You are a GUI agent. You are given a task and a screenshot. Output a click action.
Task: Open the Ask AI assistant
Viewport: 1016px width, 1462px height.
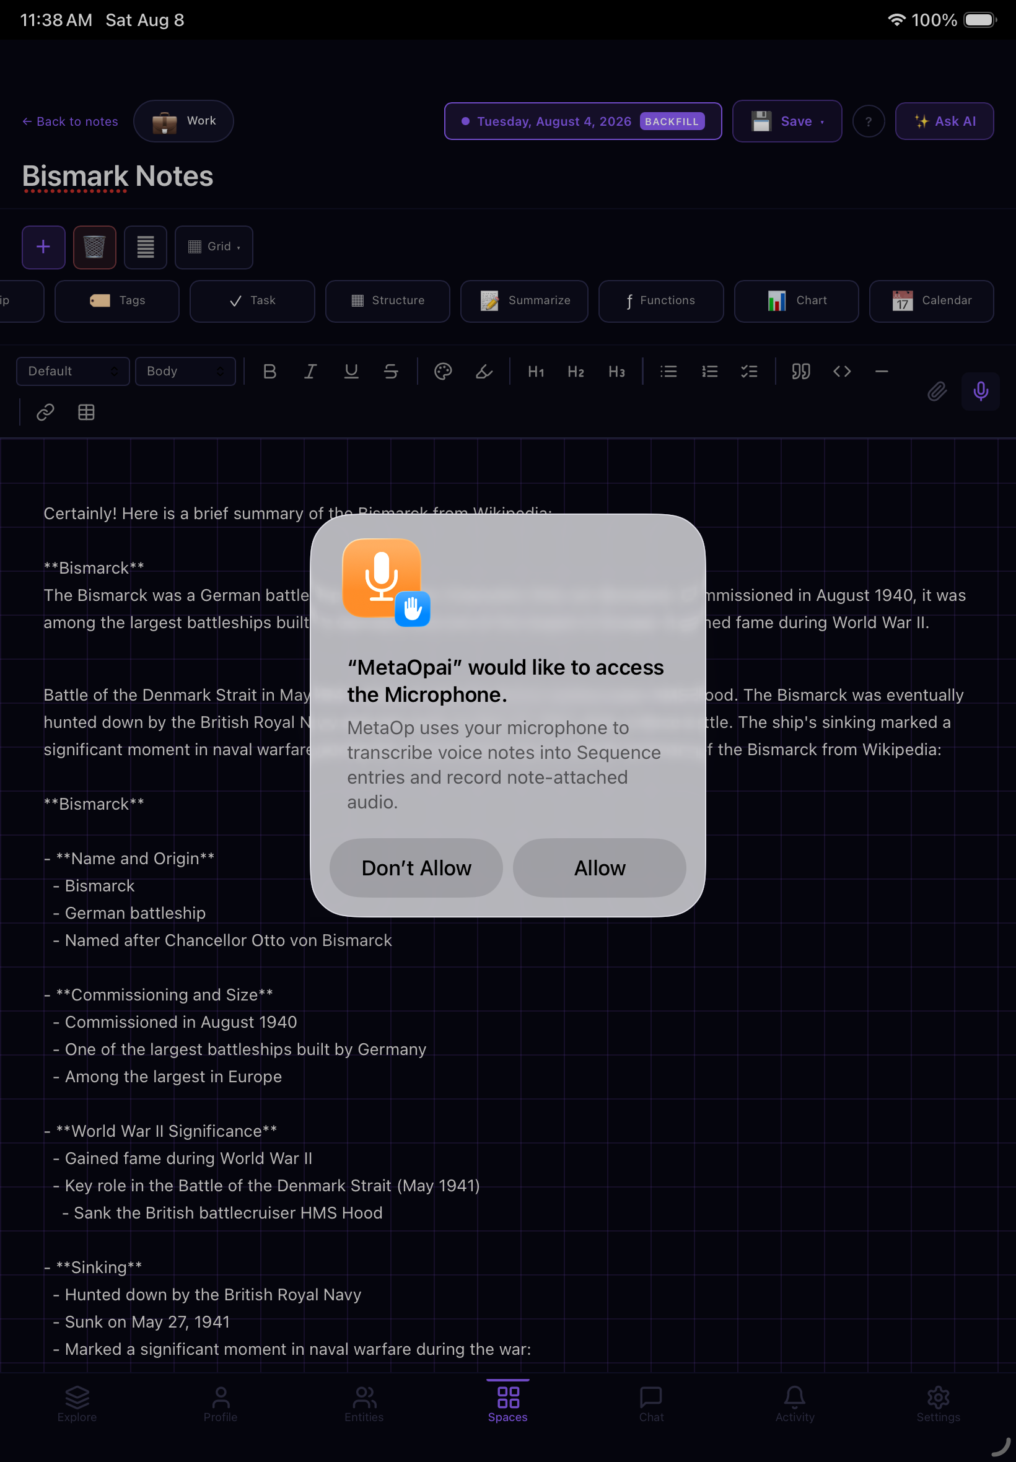tap(944, 121)
